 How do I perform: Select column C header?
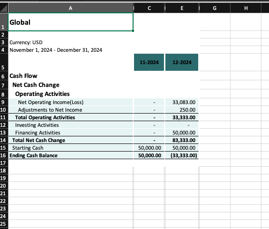149,8
